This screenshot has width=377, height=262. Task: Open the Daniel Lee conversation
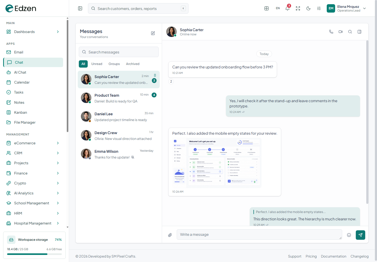(119, 117)
